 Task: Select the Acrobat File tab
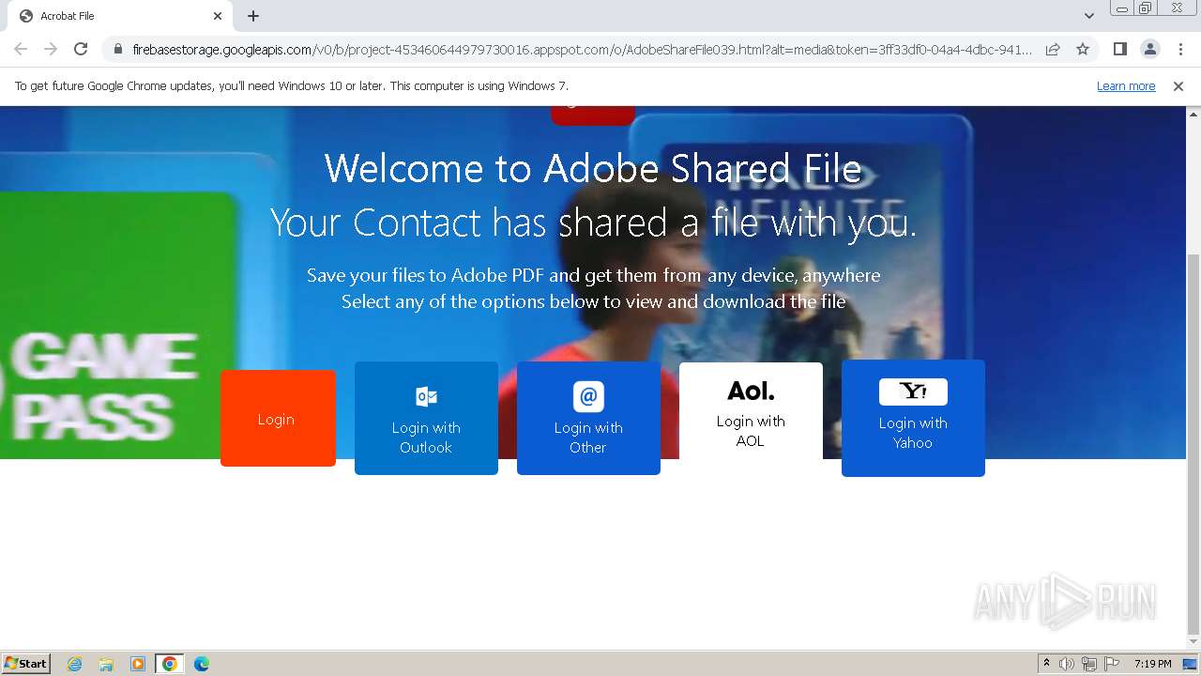[x=120, y=16]
